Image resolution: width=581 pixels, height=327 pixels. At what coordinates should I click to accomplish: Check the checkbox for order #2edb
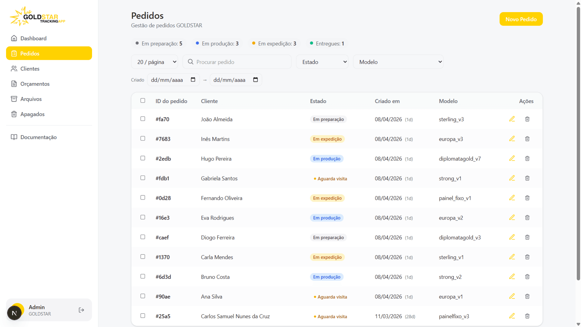(143, 158)
